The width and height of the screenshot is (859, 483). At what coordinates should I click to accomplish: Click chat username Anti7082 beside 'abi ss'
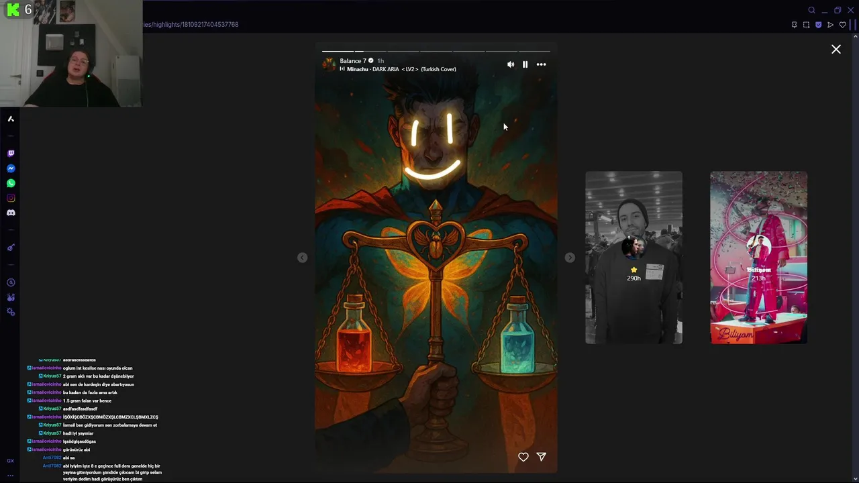point(52,458)
